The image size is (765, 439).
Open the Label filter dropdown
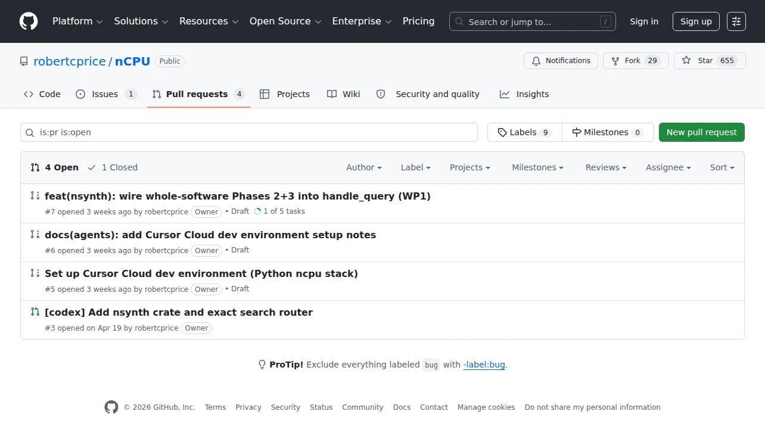point(416,167)
